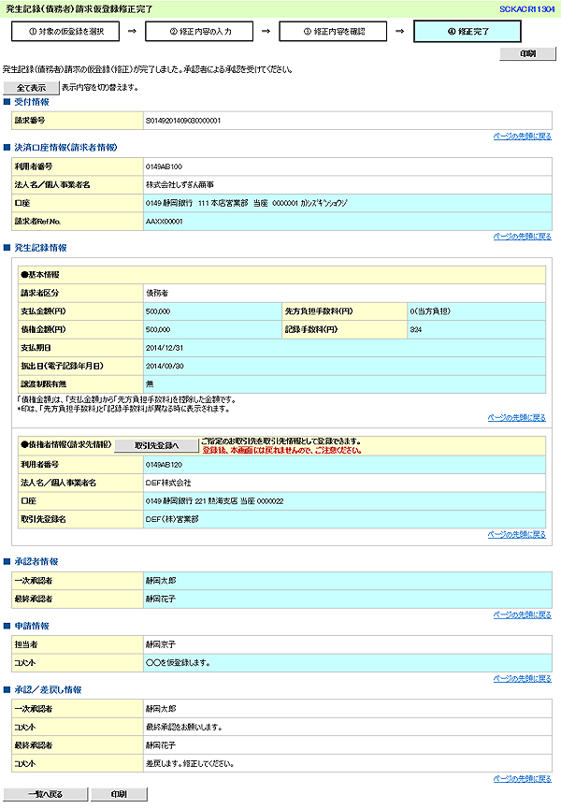Click 先方負担手数料 value 0(当方負担)

click(430, 311)
